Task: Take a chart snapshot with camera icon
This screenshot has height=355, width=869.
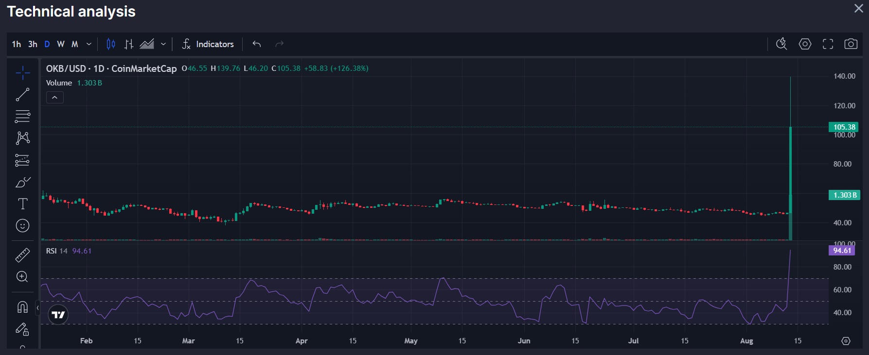Action: (851, 44)
